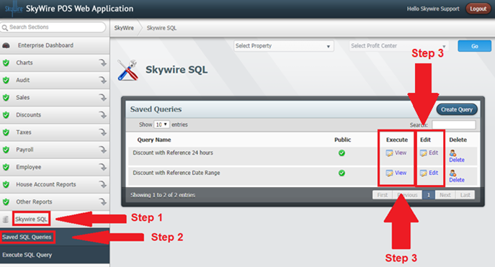This screenshot has width=495, height=267.
Task: Expand the Other Reports section arrow
Action: (x=102, y=202)
